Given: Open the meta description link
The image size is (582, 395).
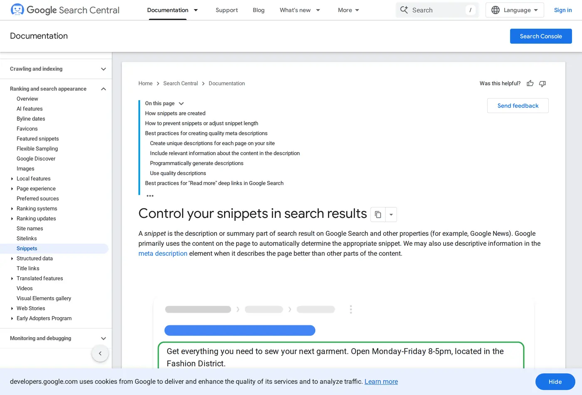Looking at the screenshot, I should 163,254.
